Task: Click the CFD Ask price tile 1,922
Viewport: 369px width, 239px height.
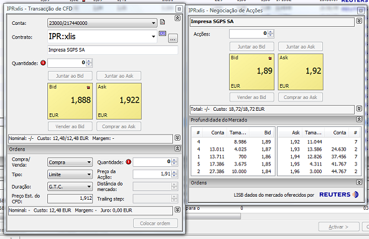Action: tap(119, 101)
